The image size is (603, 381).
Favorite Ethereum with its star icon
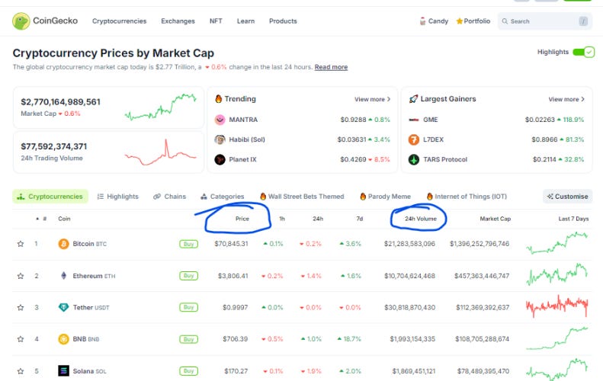tap(21, 276)
